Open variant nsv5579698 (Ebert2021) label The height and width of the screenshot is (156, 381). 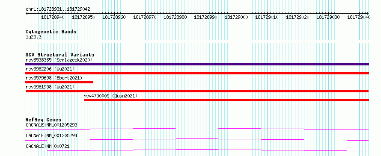pos(54,78)
